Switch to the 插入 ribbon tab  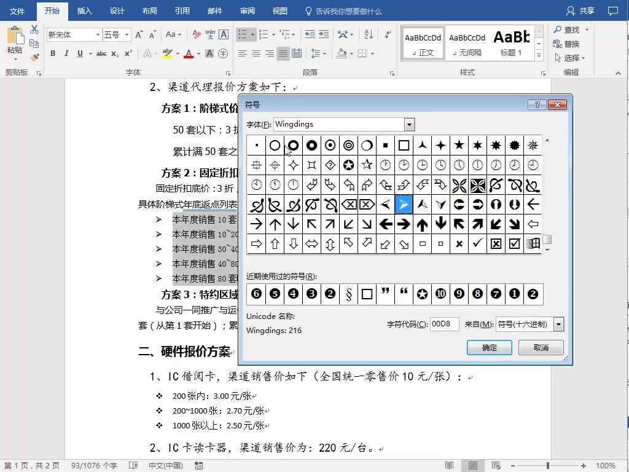[x=84, y=10]
